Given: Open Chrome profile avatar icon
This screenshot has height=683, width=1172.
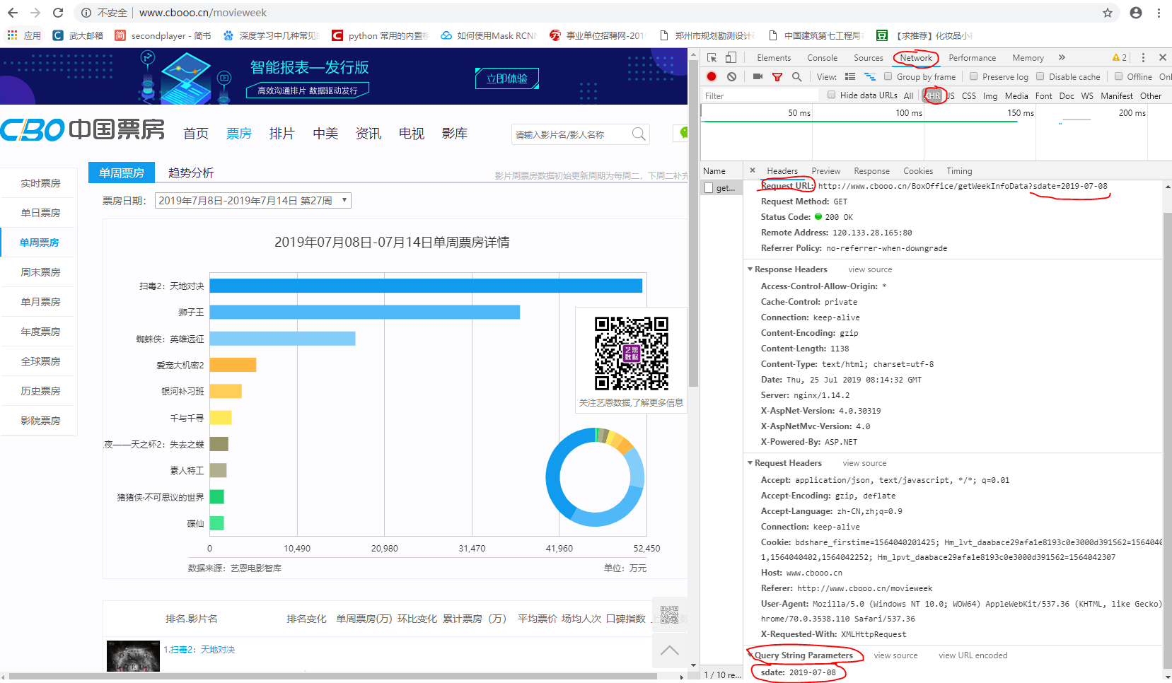Looking at the screenshot, I should tap(1136, 13).
